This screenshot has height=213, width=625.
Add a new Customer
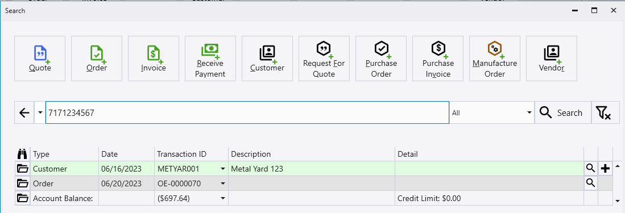pyautogui.click(x=267, y=59)
